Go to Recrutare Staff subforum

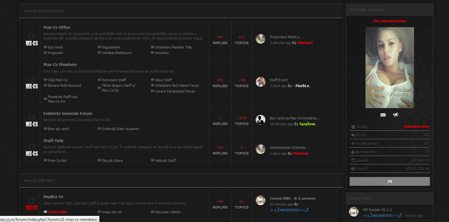click(x=114, y=80)
